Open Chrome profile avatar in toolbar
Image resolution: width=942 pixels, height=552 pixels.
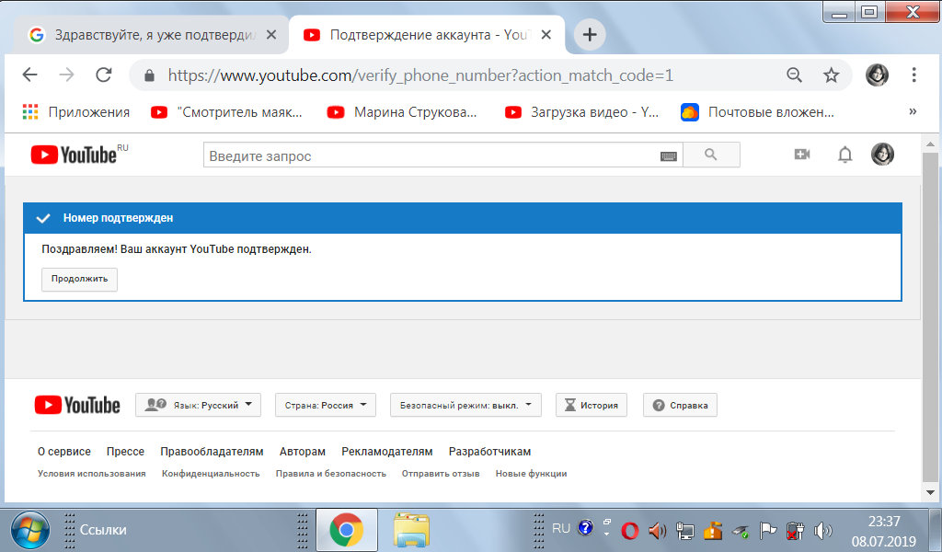tap(877, 75)
